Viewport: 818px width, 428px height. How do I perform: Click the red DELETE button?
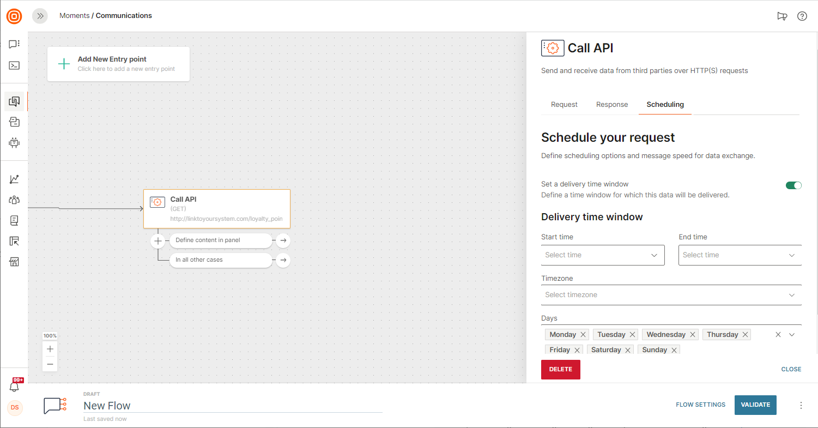point(560,369)
